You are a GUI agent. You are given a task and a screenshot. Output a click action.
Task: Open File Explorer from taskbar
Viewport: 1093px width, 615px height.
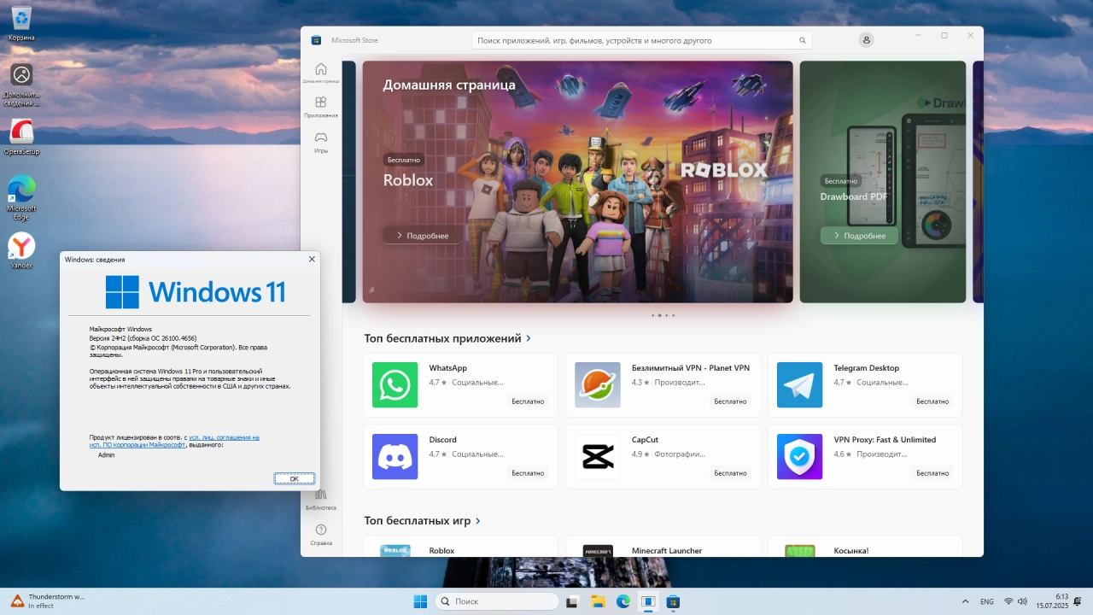(599, 601)
